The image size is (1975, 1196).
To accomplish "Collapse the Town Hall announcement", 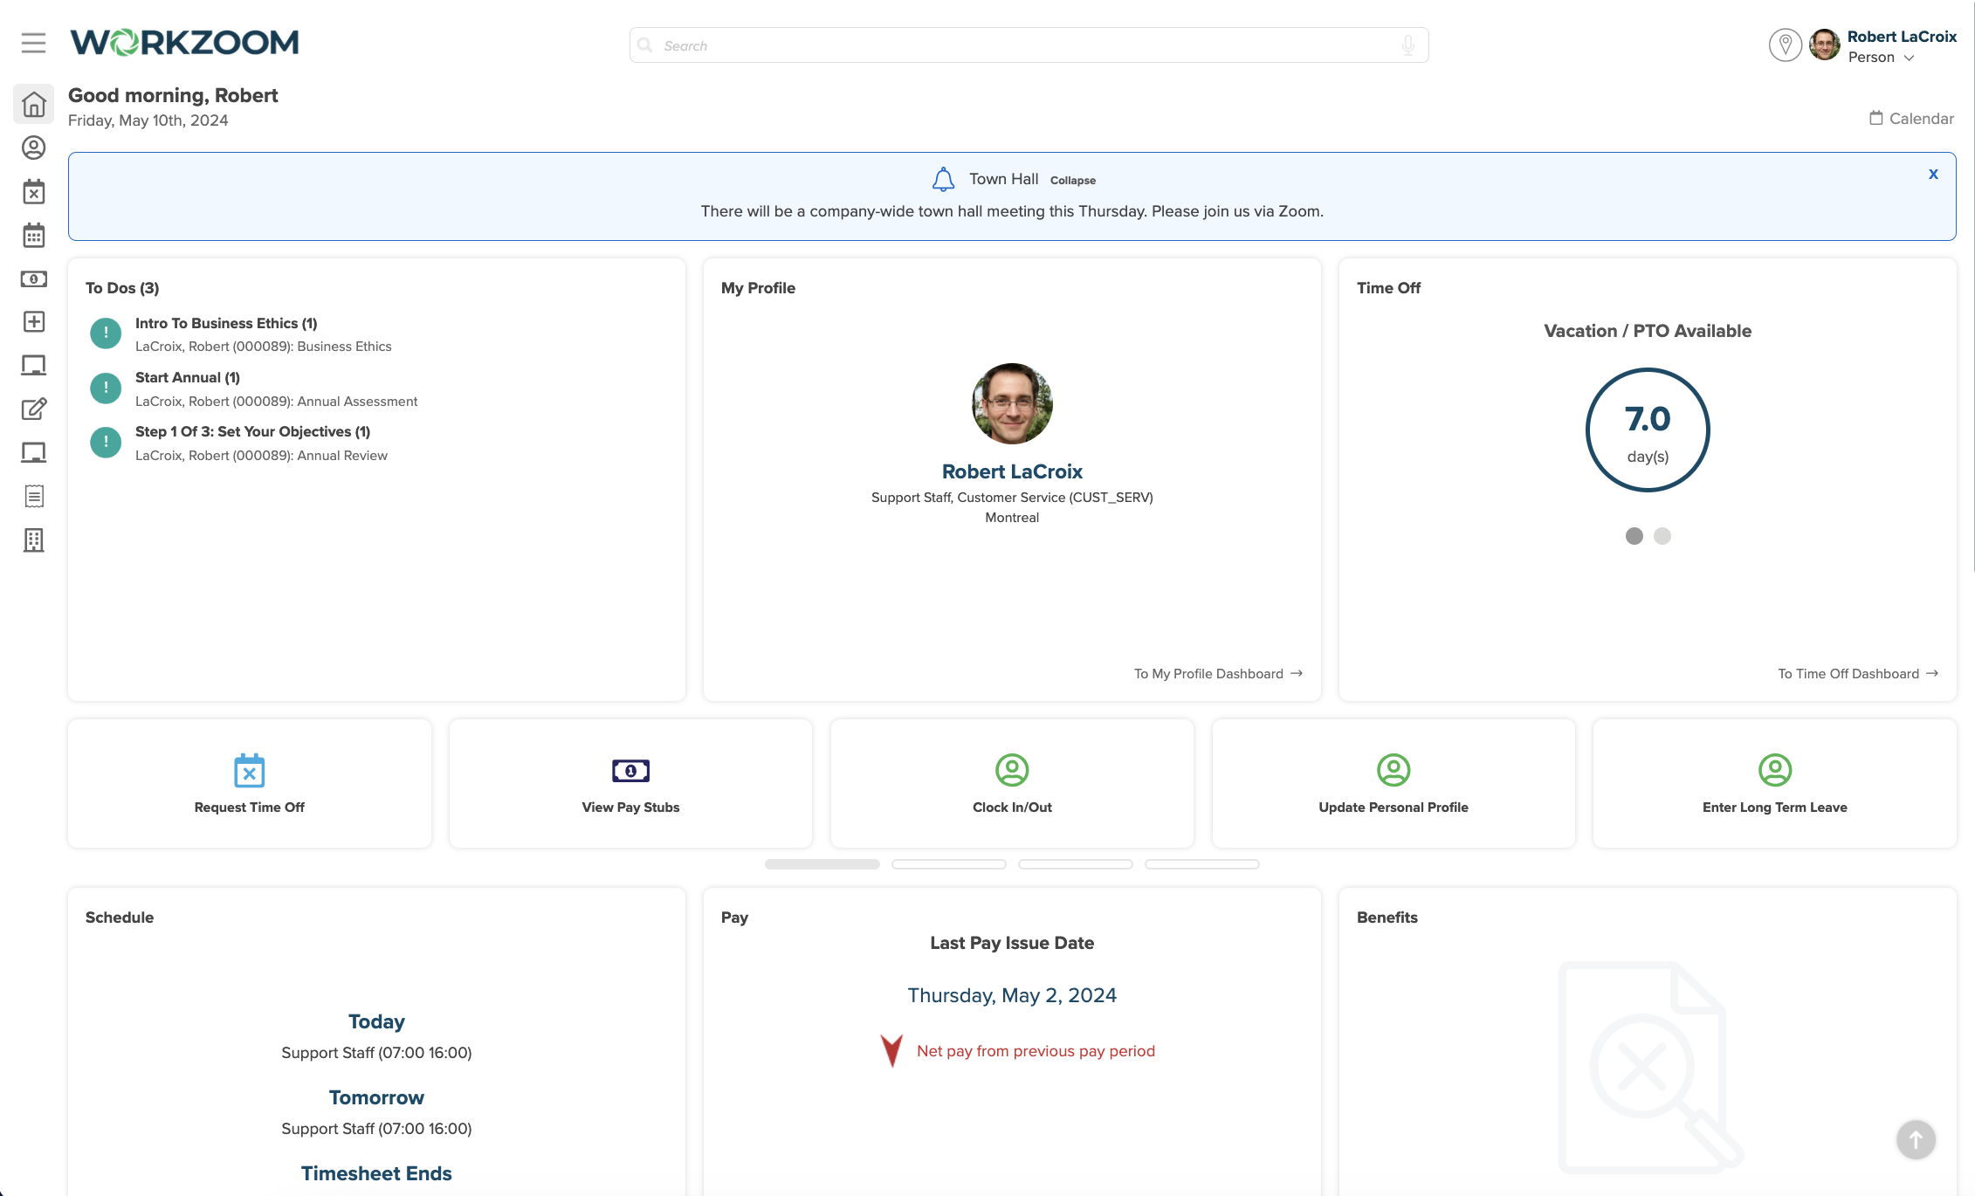I will click(x=1072, y=180).
